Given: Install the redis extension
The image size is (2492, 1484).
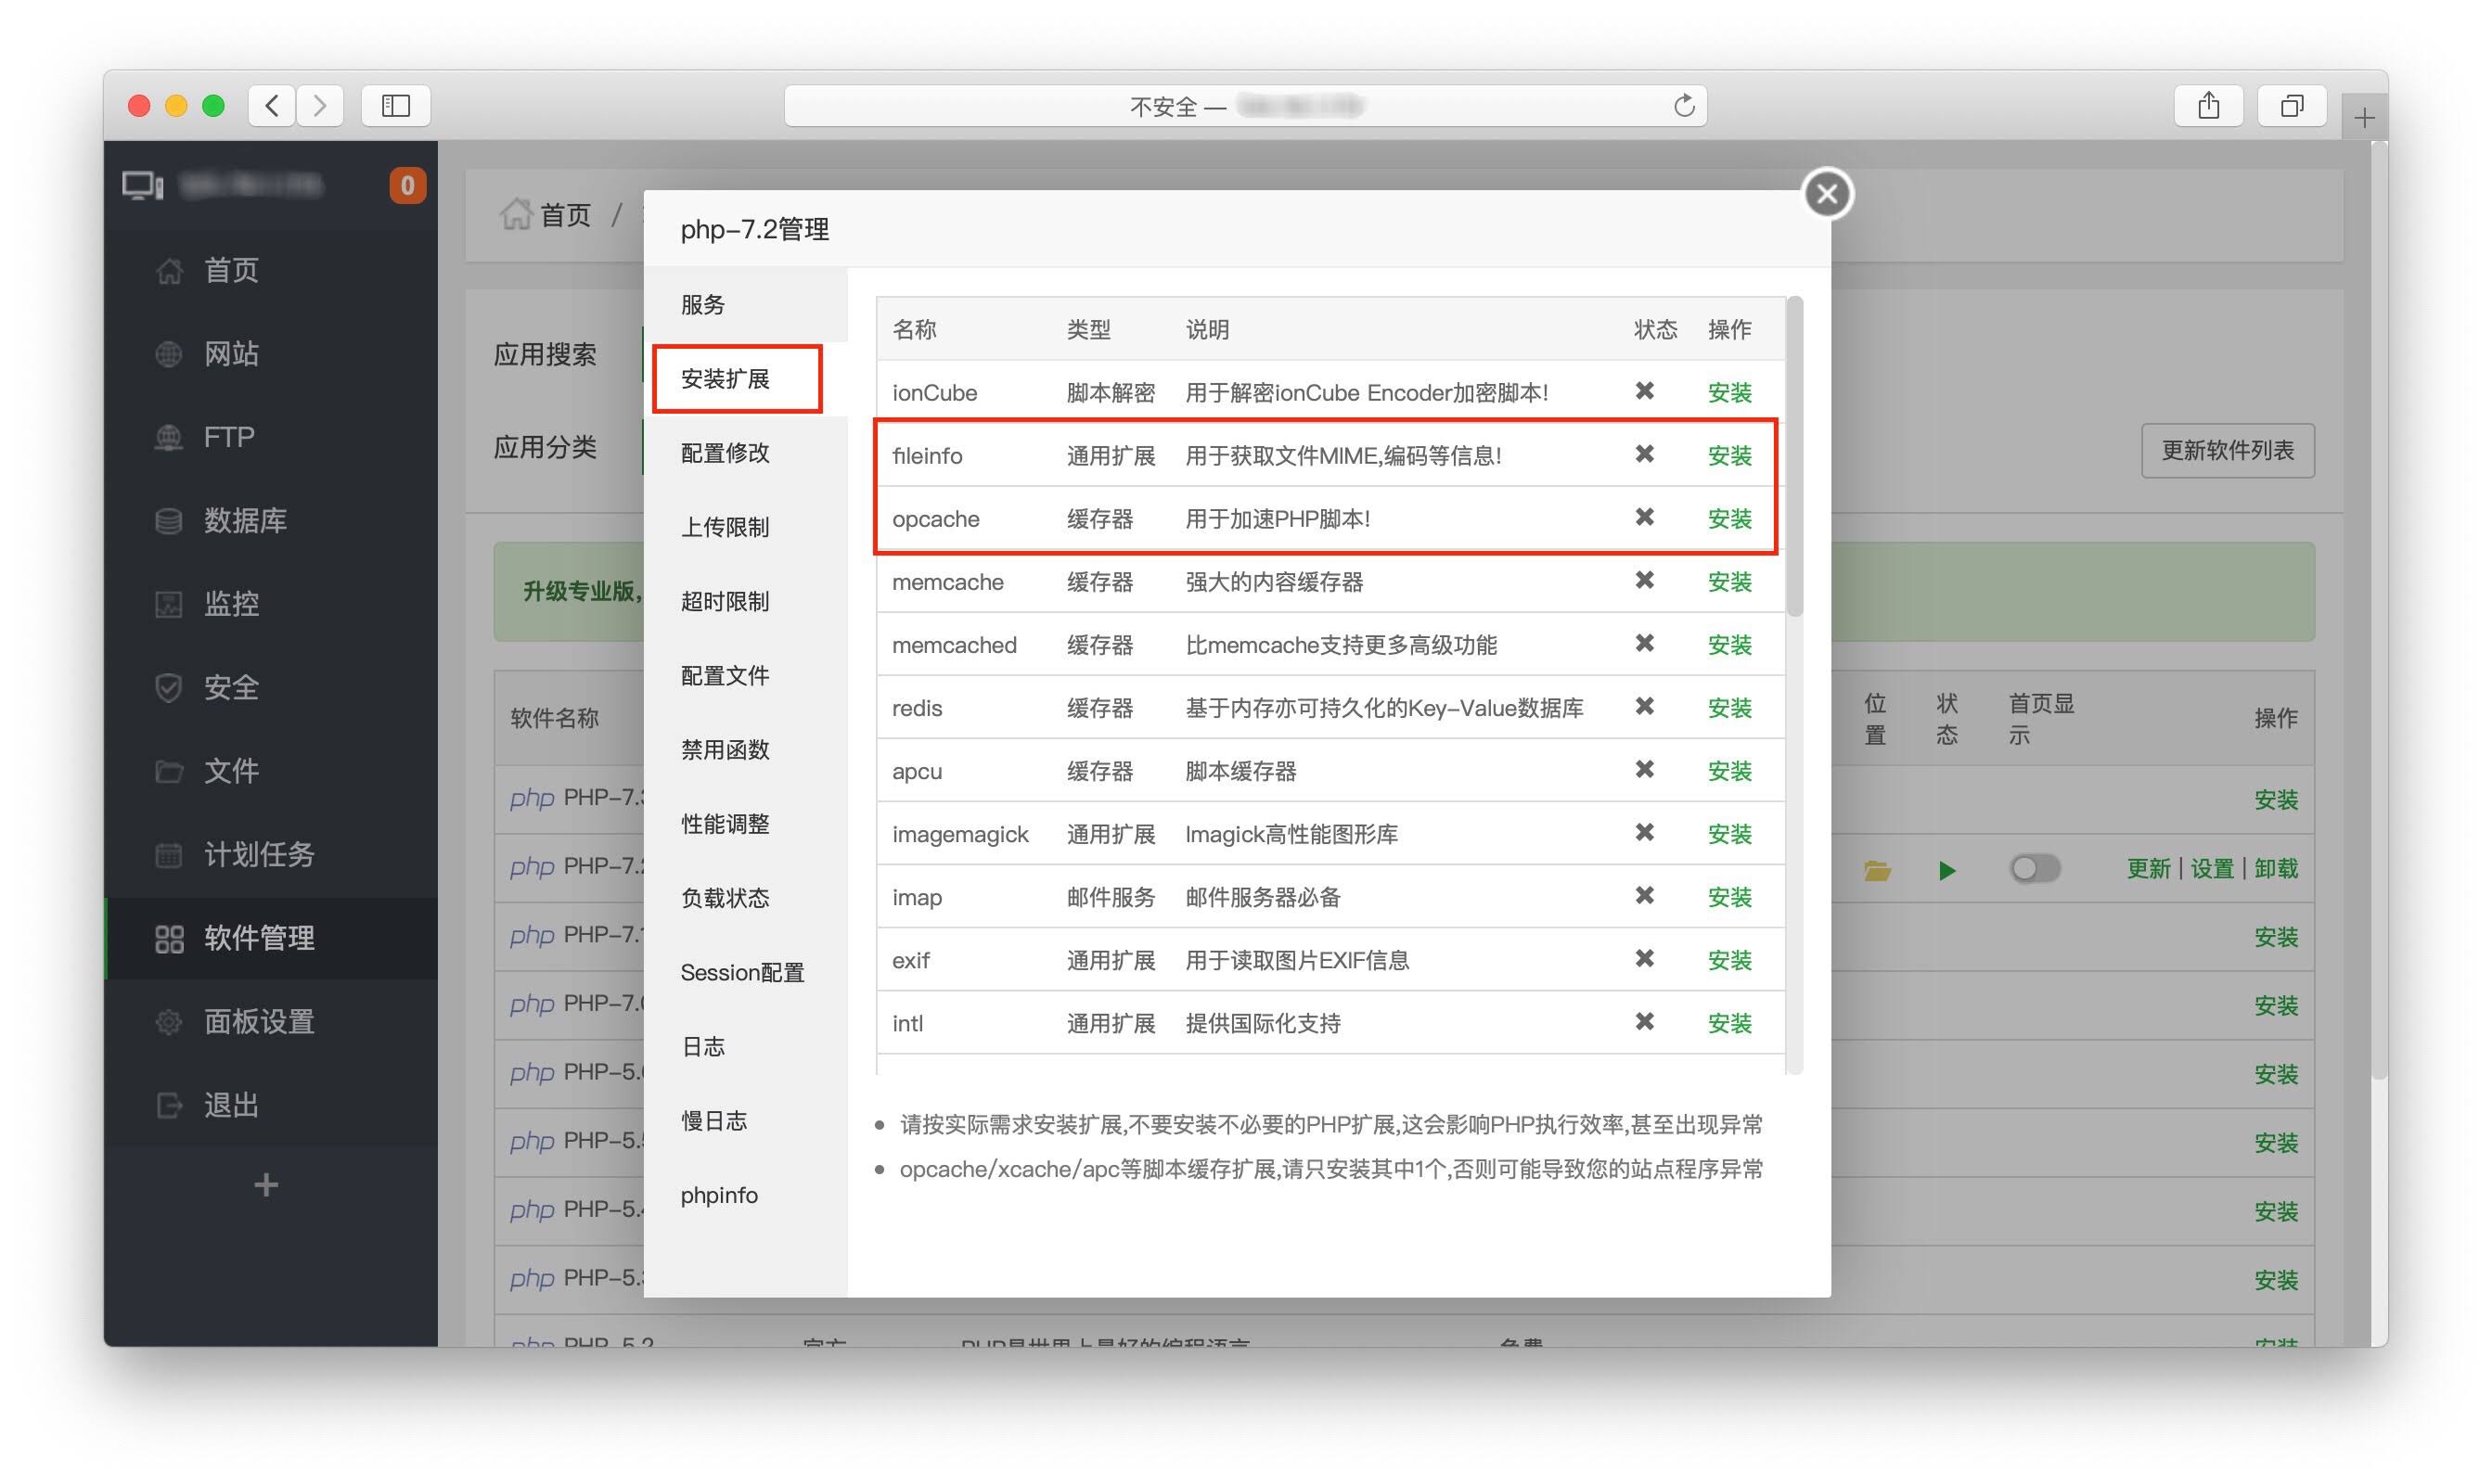Looking at the screenshot, I should [1729, 708].
